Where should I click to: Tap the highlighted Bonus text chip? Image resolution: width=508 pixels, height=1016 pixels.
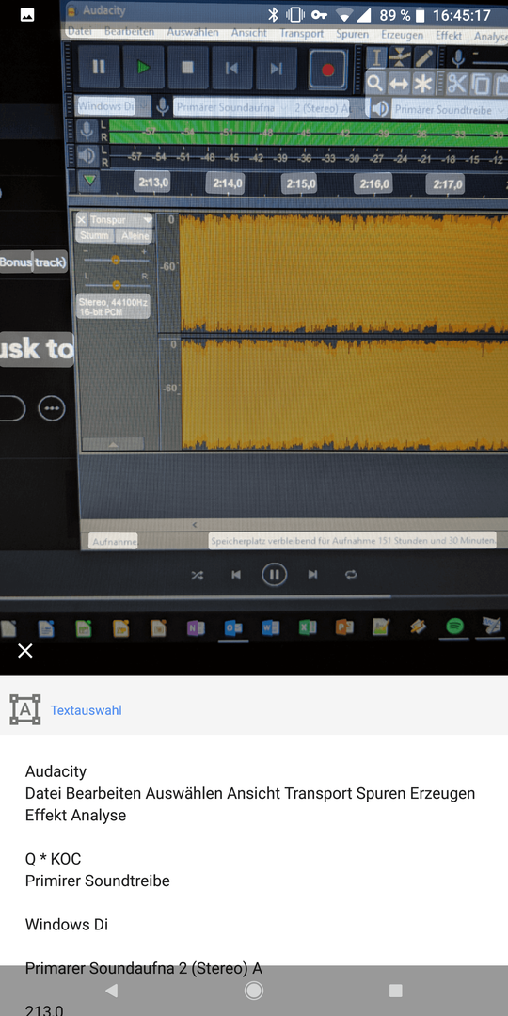pos(16,262)
